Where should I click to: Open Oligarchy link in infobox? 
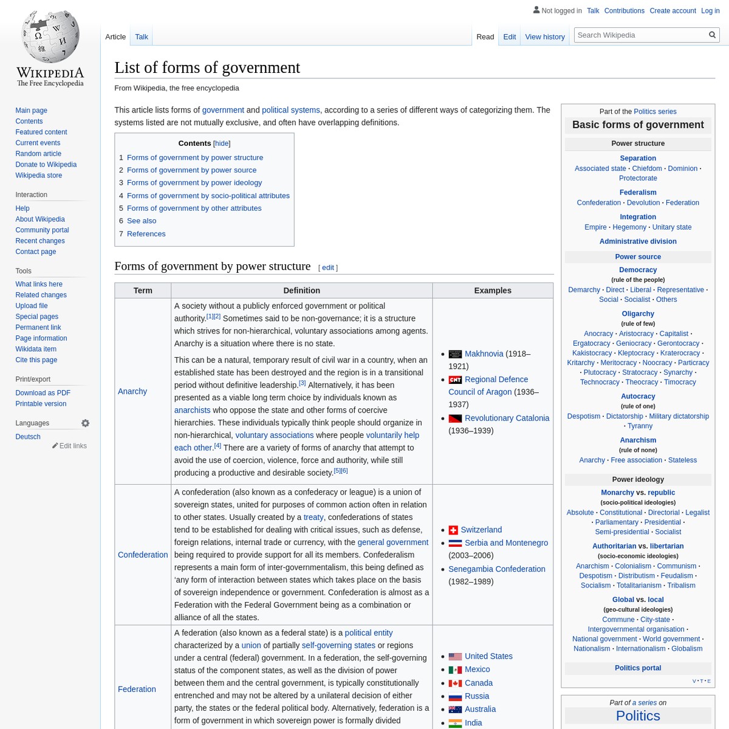638,314
